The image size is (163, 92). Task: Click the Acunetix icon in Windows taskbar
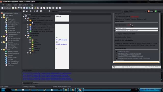pyautogui.click(x=80, y=90)
